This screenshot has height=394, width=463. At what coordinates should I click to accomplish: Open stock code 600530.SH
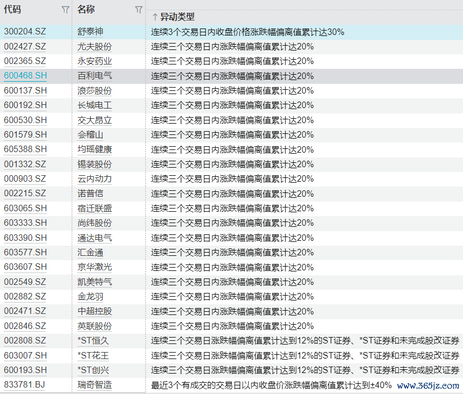25,120
